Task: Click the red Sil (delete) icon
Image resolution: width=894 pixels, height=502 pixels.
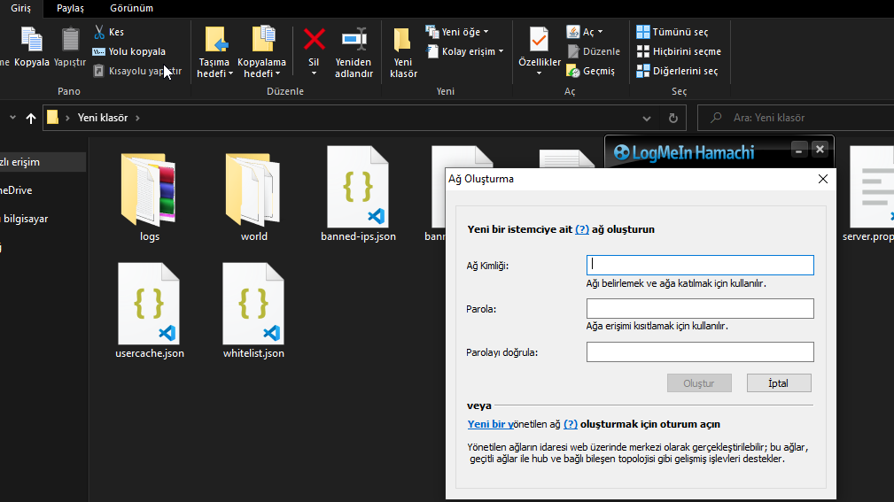Action: (x=315, y=39)
